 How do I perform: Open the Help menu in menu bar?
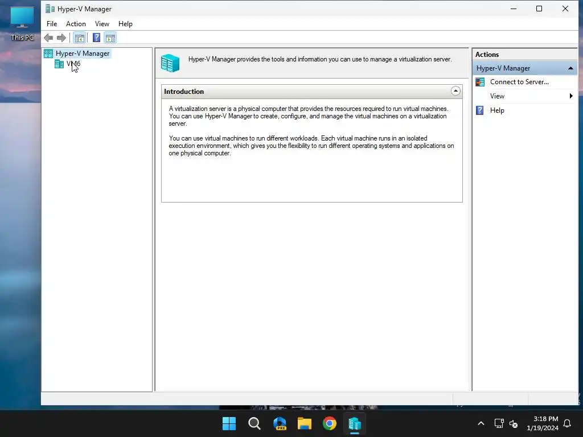125,24
